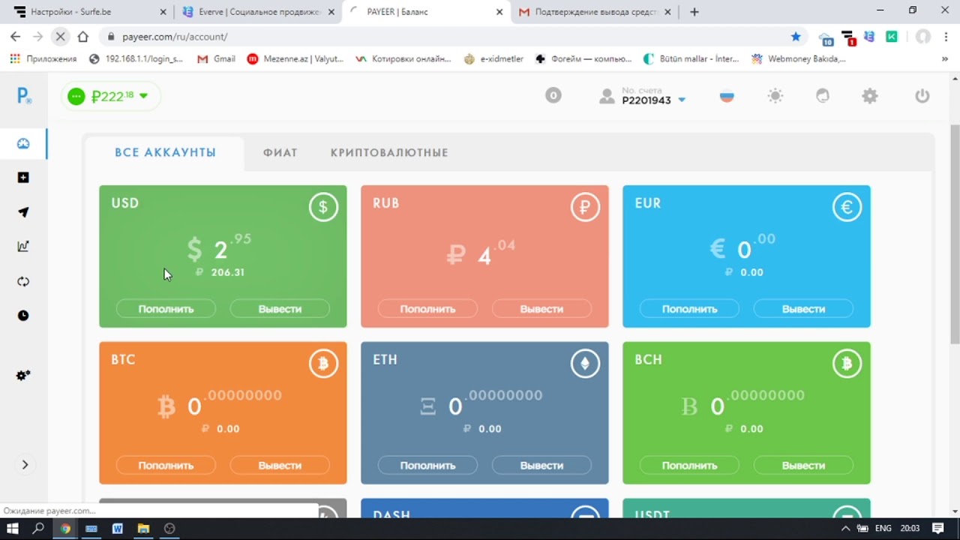
Task: Expand hidden bookmarks chevron
Action: click(944, 58)
